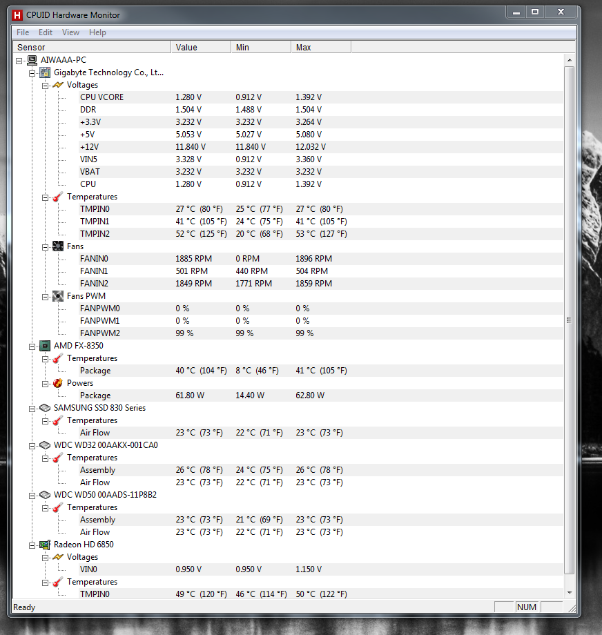This screenshot has height=635, width=602.
Task: Select the Air Flow row under SAMSUNG SSD
Action: [321, 433]
